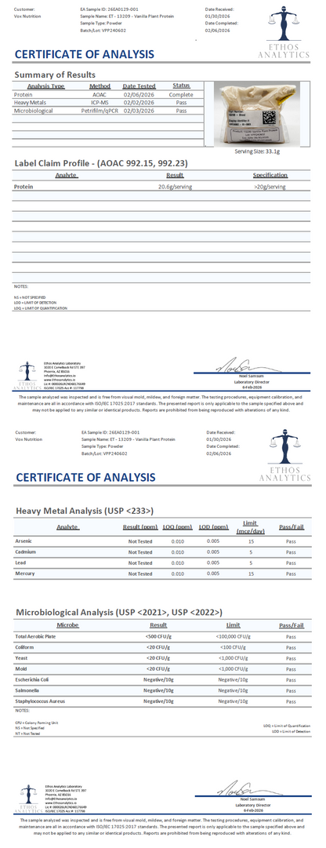
Task: Click the Specification column header
Action: point(270,175)
